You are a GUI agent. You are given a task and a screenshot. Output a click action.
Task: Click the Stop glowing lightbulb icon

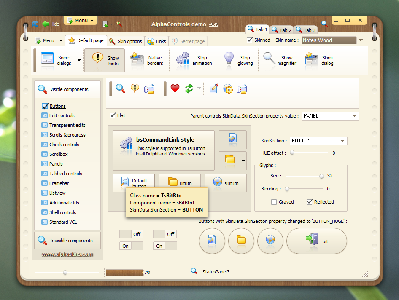pyautogui.click(x=229, y=59)
